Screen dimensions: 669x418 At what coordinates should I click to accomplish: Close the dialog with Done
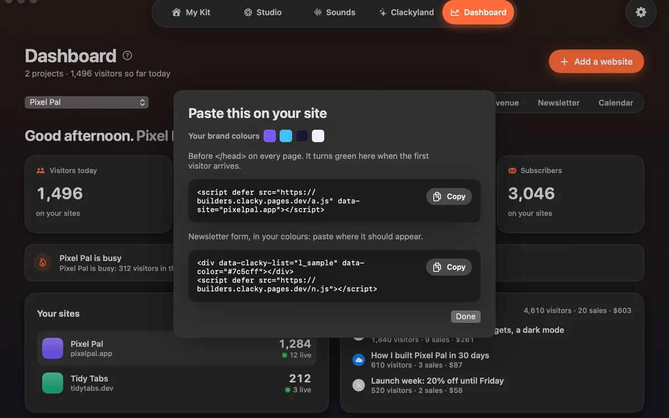point(466,317)
